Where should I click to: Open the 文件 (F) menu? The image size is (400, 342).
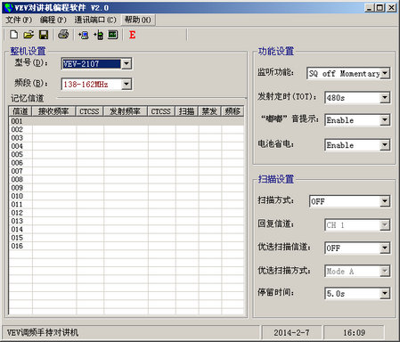coord(19,20)
